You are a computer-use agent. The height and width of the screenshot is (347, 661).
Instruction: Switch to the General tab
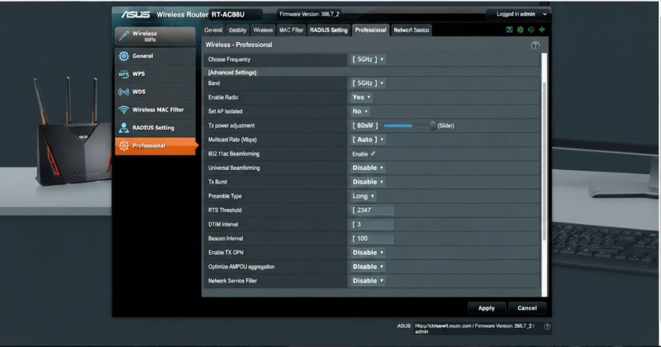pyautogui.click(x=213, y=31)
